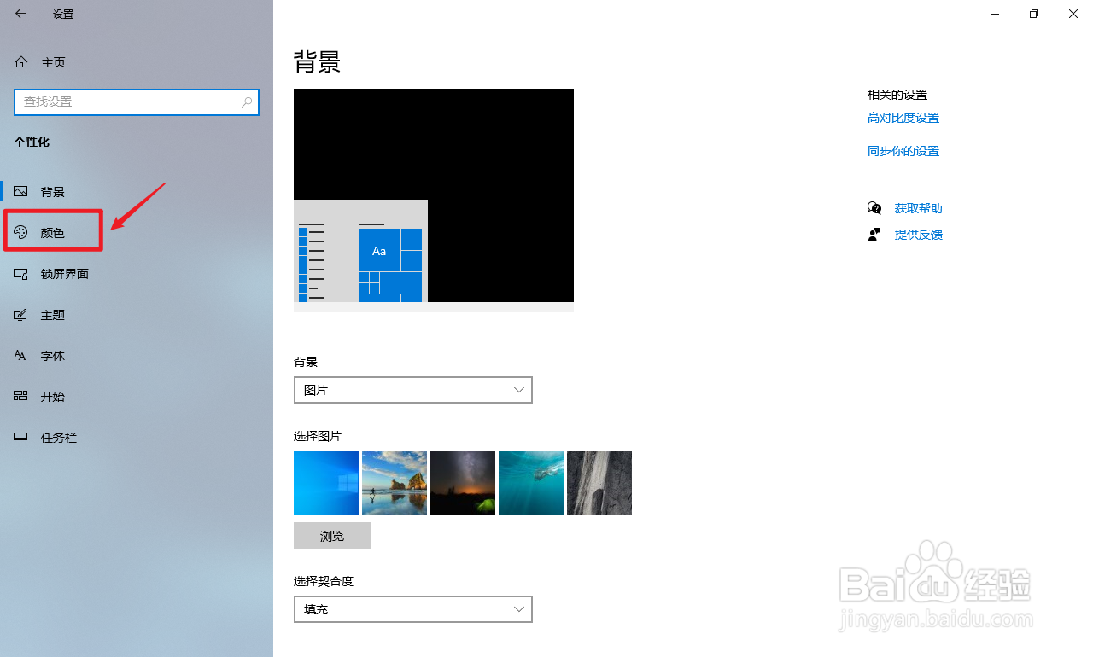
Task: Choose the underwater swimmer wallpaper
Action: pos(531,483)
